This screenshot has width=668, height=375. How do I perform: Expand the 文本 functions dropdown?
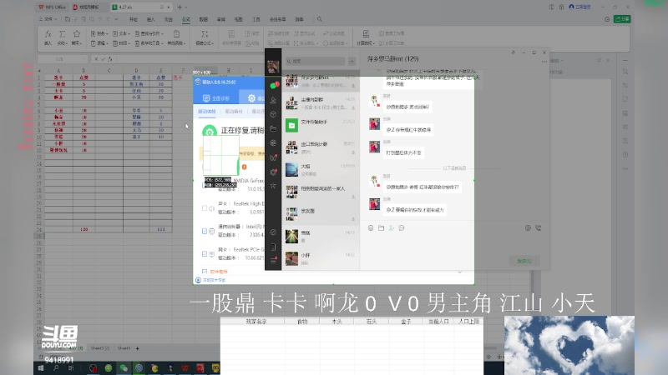coord(121,33)
